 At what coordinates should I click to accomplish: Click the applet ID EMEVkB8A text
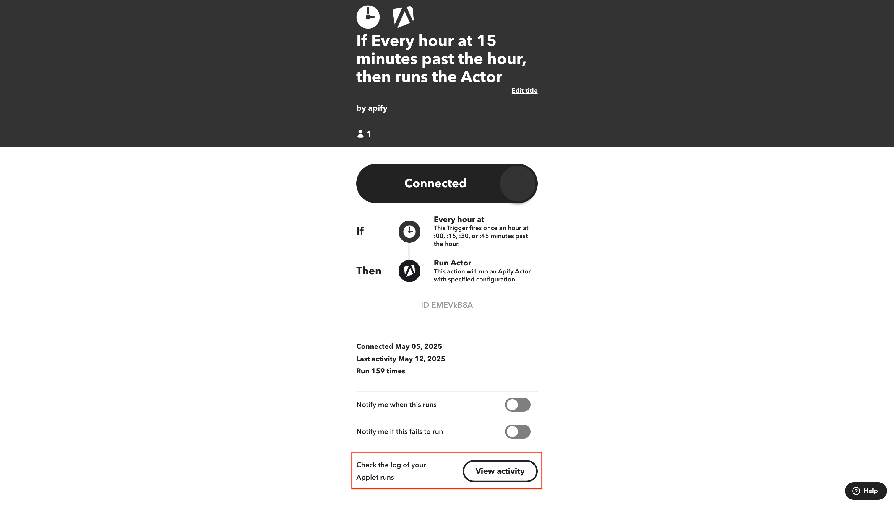pyautogui.click(x=446, y=305)
